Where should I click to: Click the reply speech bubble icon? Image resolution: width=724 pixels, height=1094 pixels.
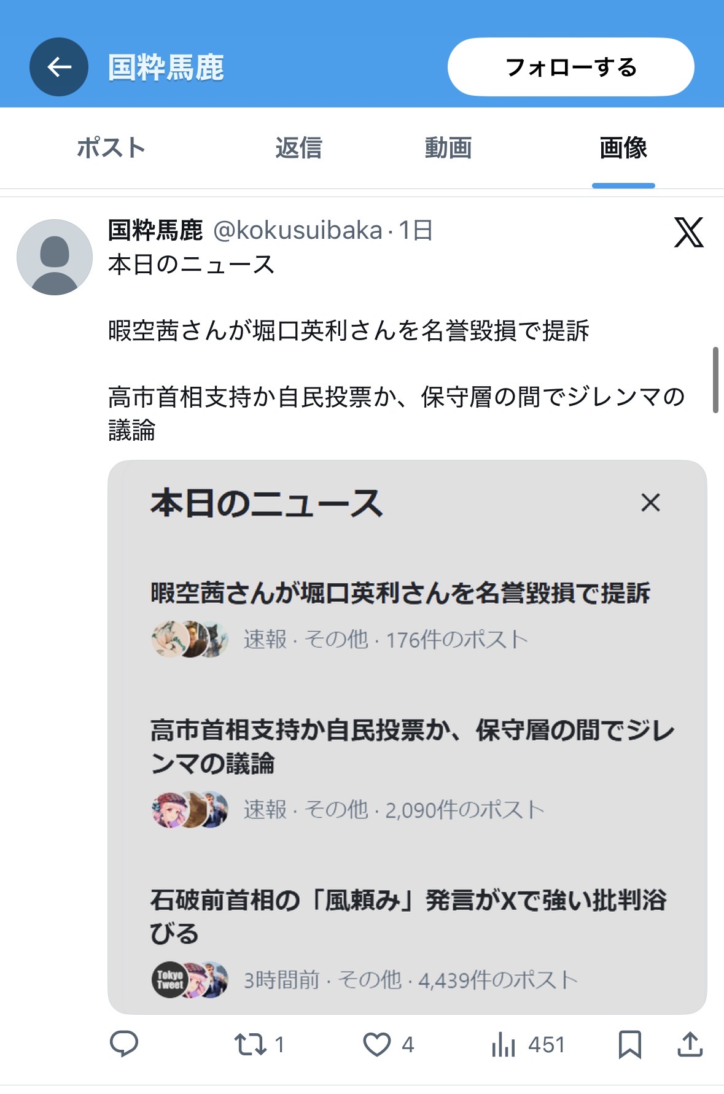pos(123,1044)
